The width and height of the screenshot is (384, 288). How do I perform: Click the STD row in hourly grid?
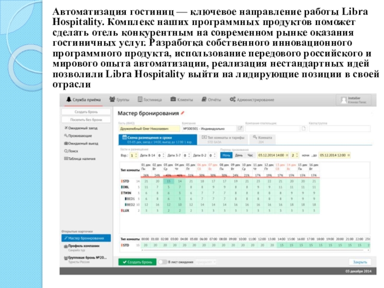pyautogui.click(x=245, y=245)
